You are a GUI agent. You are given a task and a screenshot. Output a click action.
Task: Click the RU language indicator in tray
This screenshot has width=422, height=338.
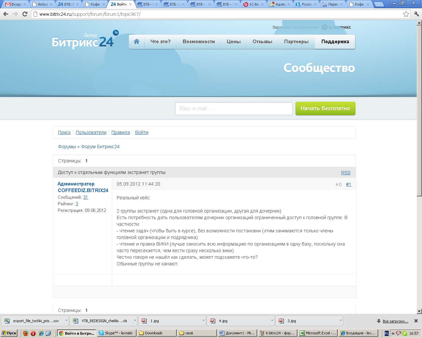click(387, 333)
